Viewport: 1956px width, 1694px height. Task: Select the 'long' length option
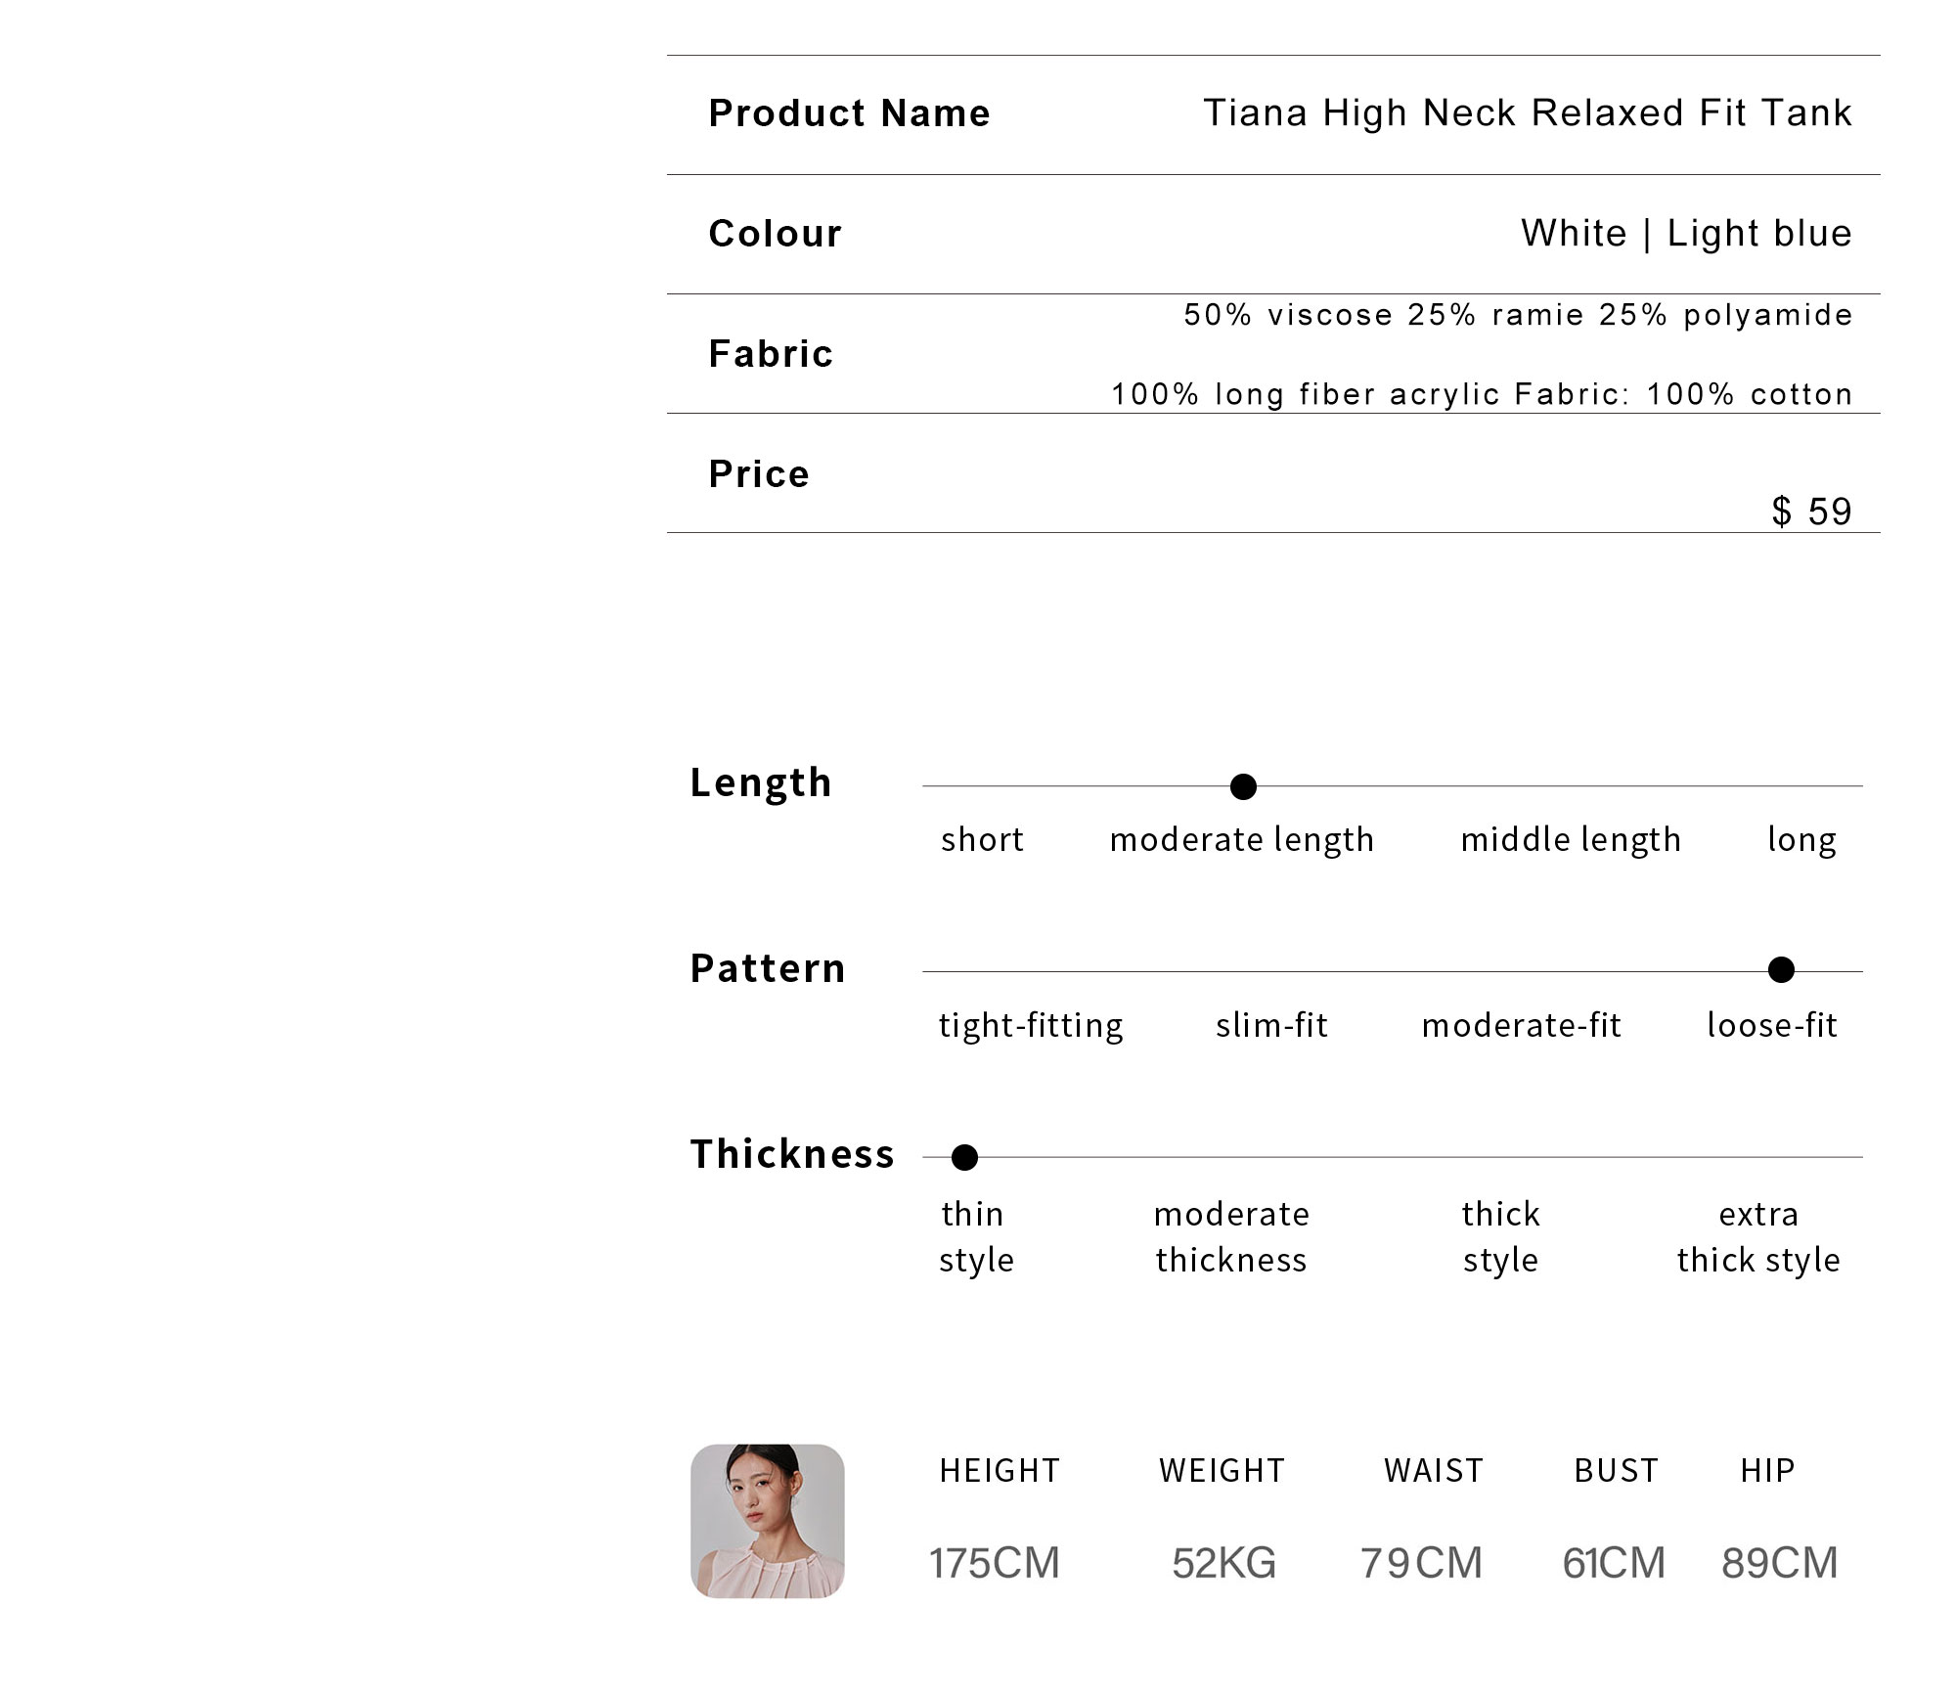[1801, 840]
